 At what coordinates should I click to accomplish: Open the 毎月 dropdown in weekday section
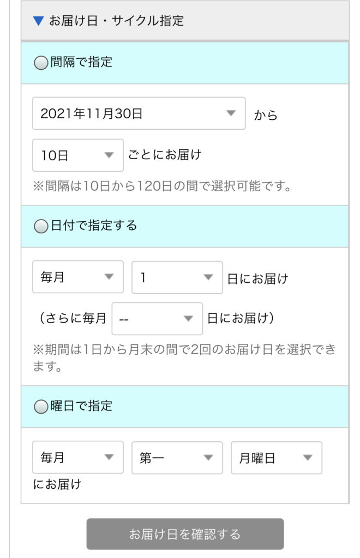[x=78, y=458]
